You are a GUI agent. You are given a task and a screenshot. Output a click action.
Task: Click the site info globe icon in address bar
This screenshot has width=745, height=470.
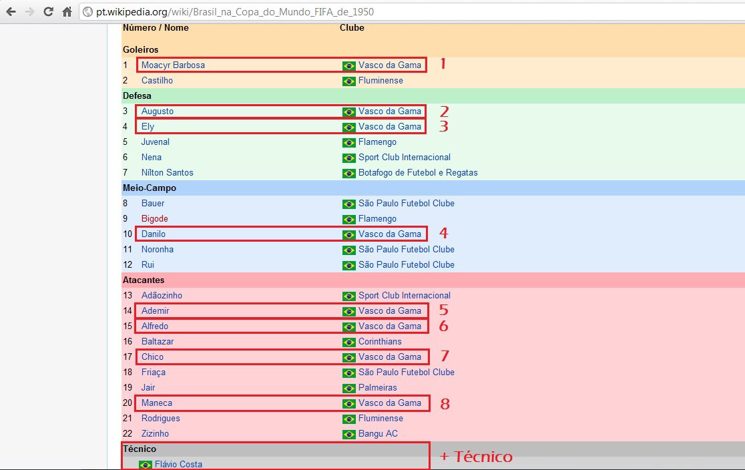(88, 12)
